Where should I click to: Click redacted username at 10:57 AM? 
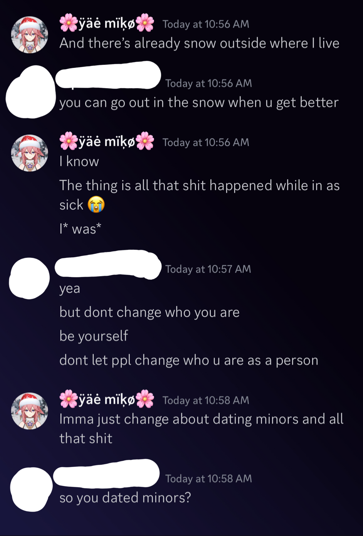tap(108, 265)
